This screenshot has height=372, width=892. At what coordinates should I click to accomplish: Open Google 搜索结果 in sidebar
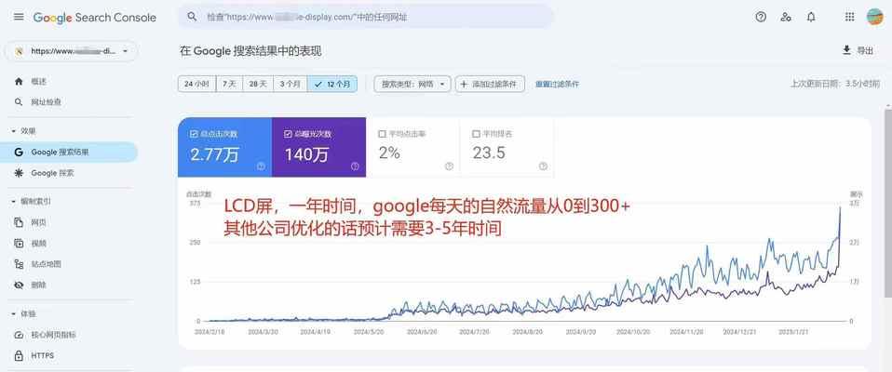pyautogui.click(x=69, y=153)
